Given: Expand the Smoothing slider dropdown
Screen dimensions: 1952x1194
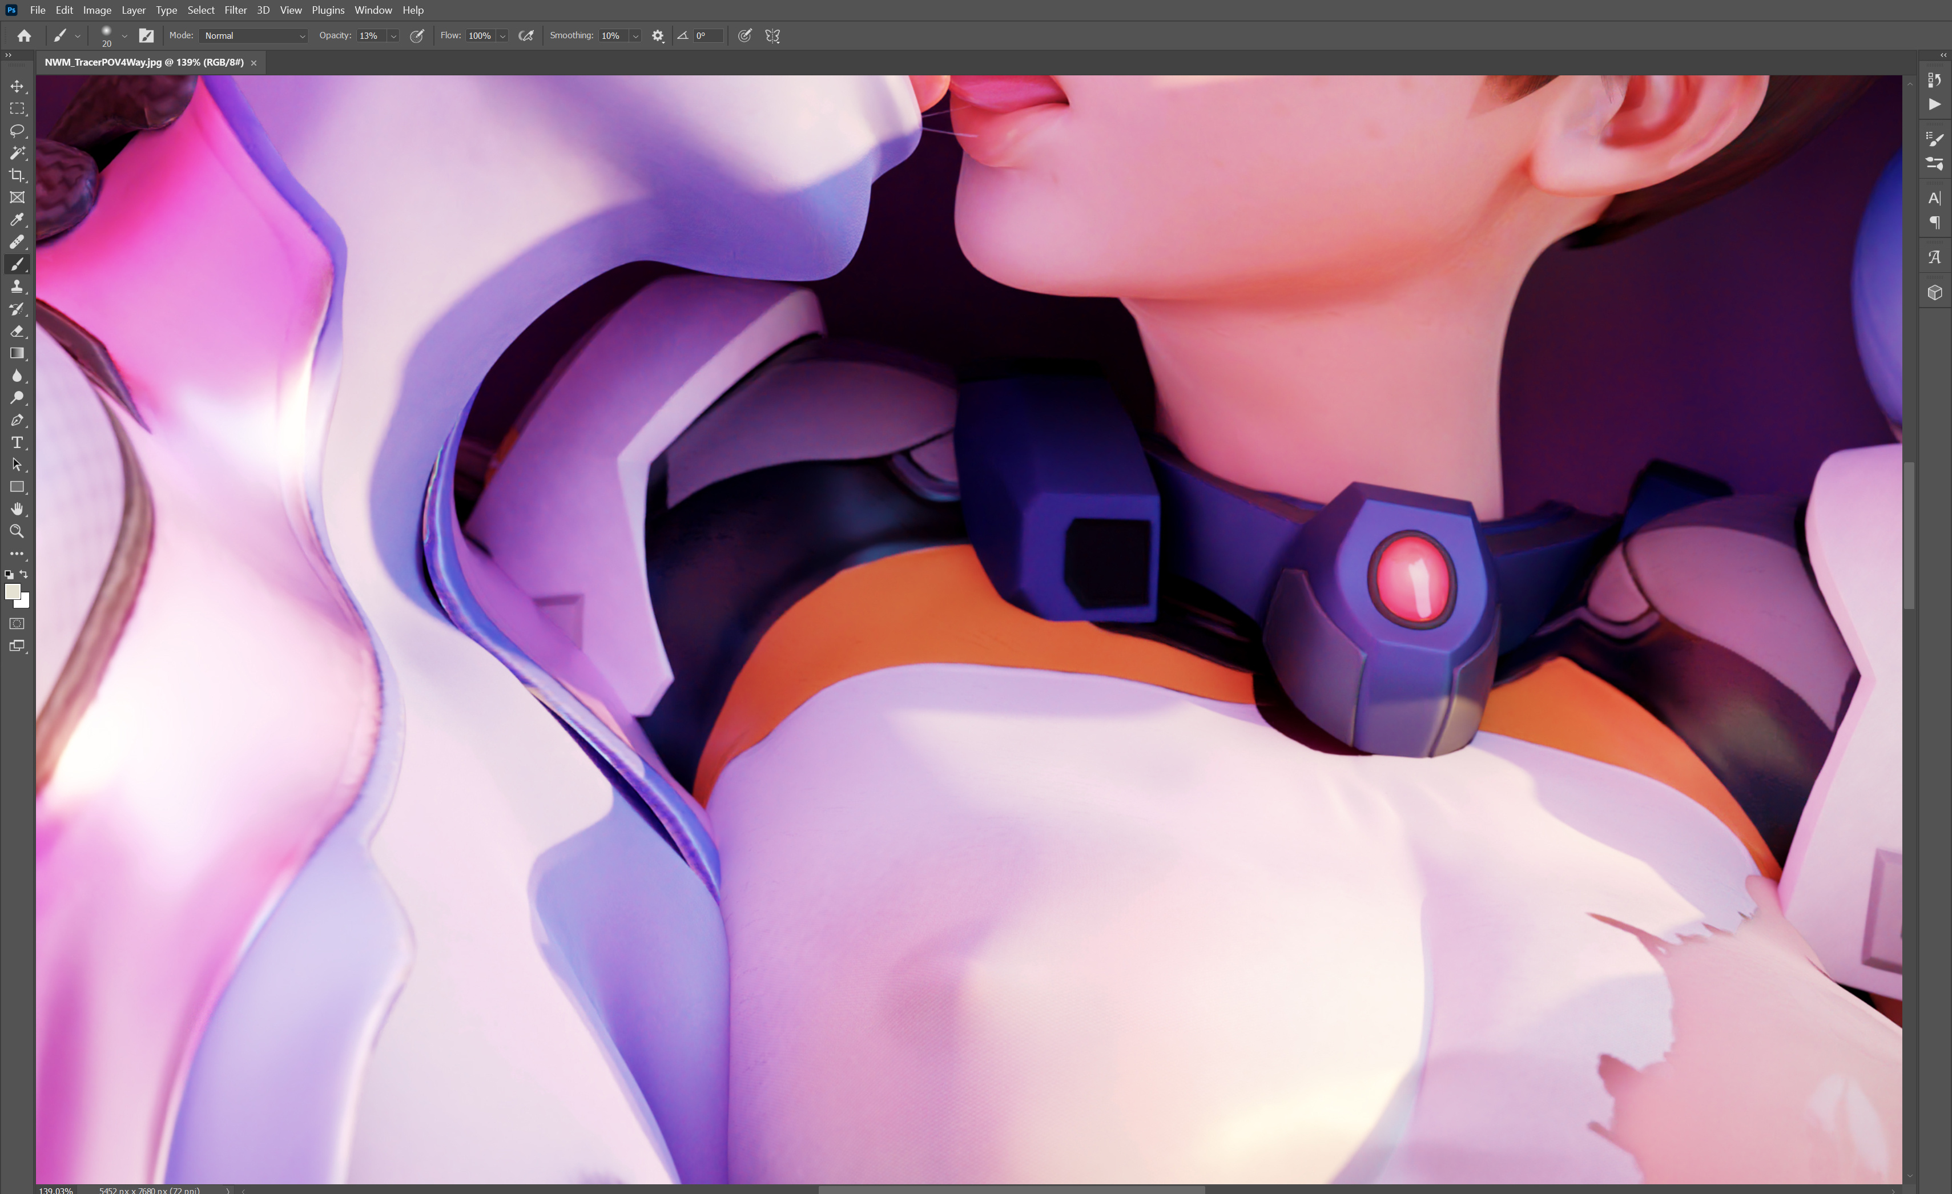Looking at the screenshot, I should [635, 35].
